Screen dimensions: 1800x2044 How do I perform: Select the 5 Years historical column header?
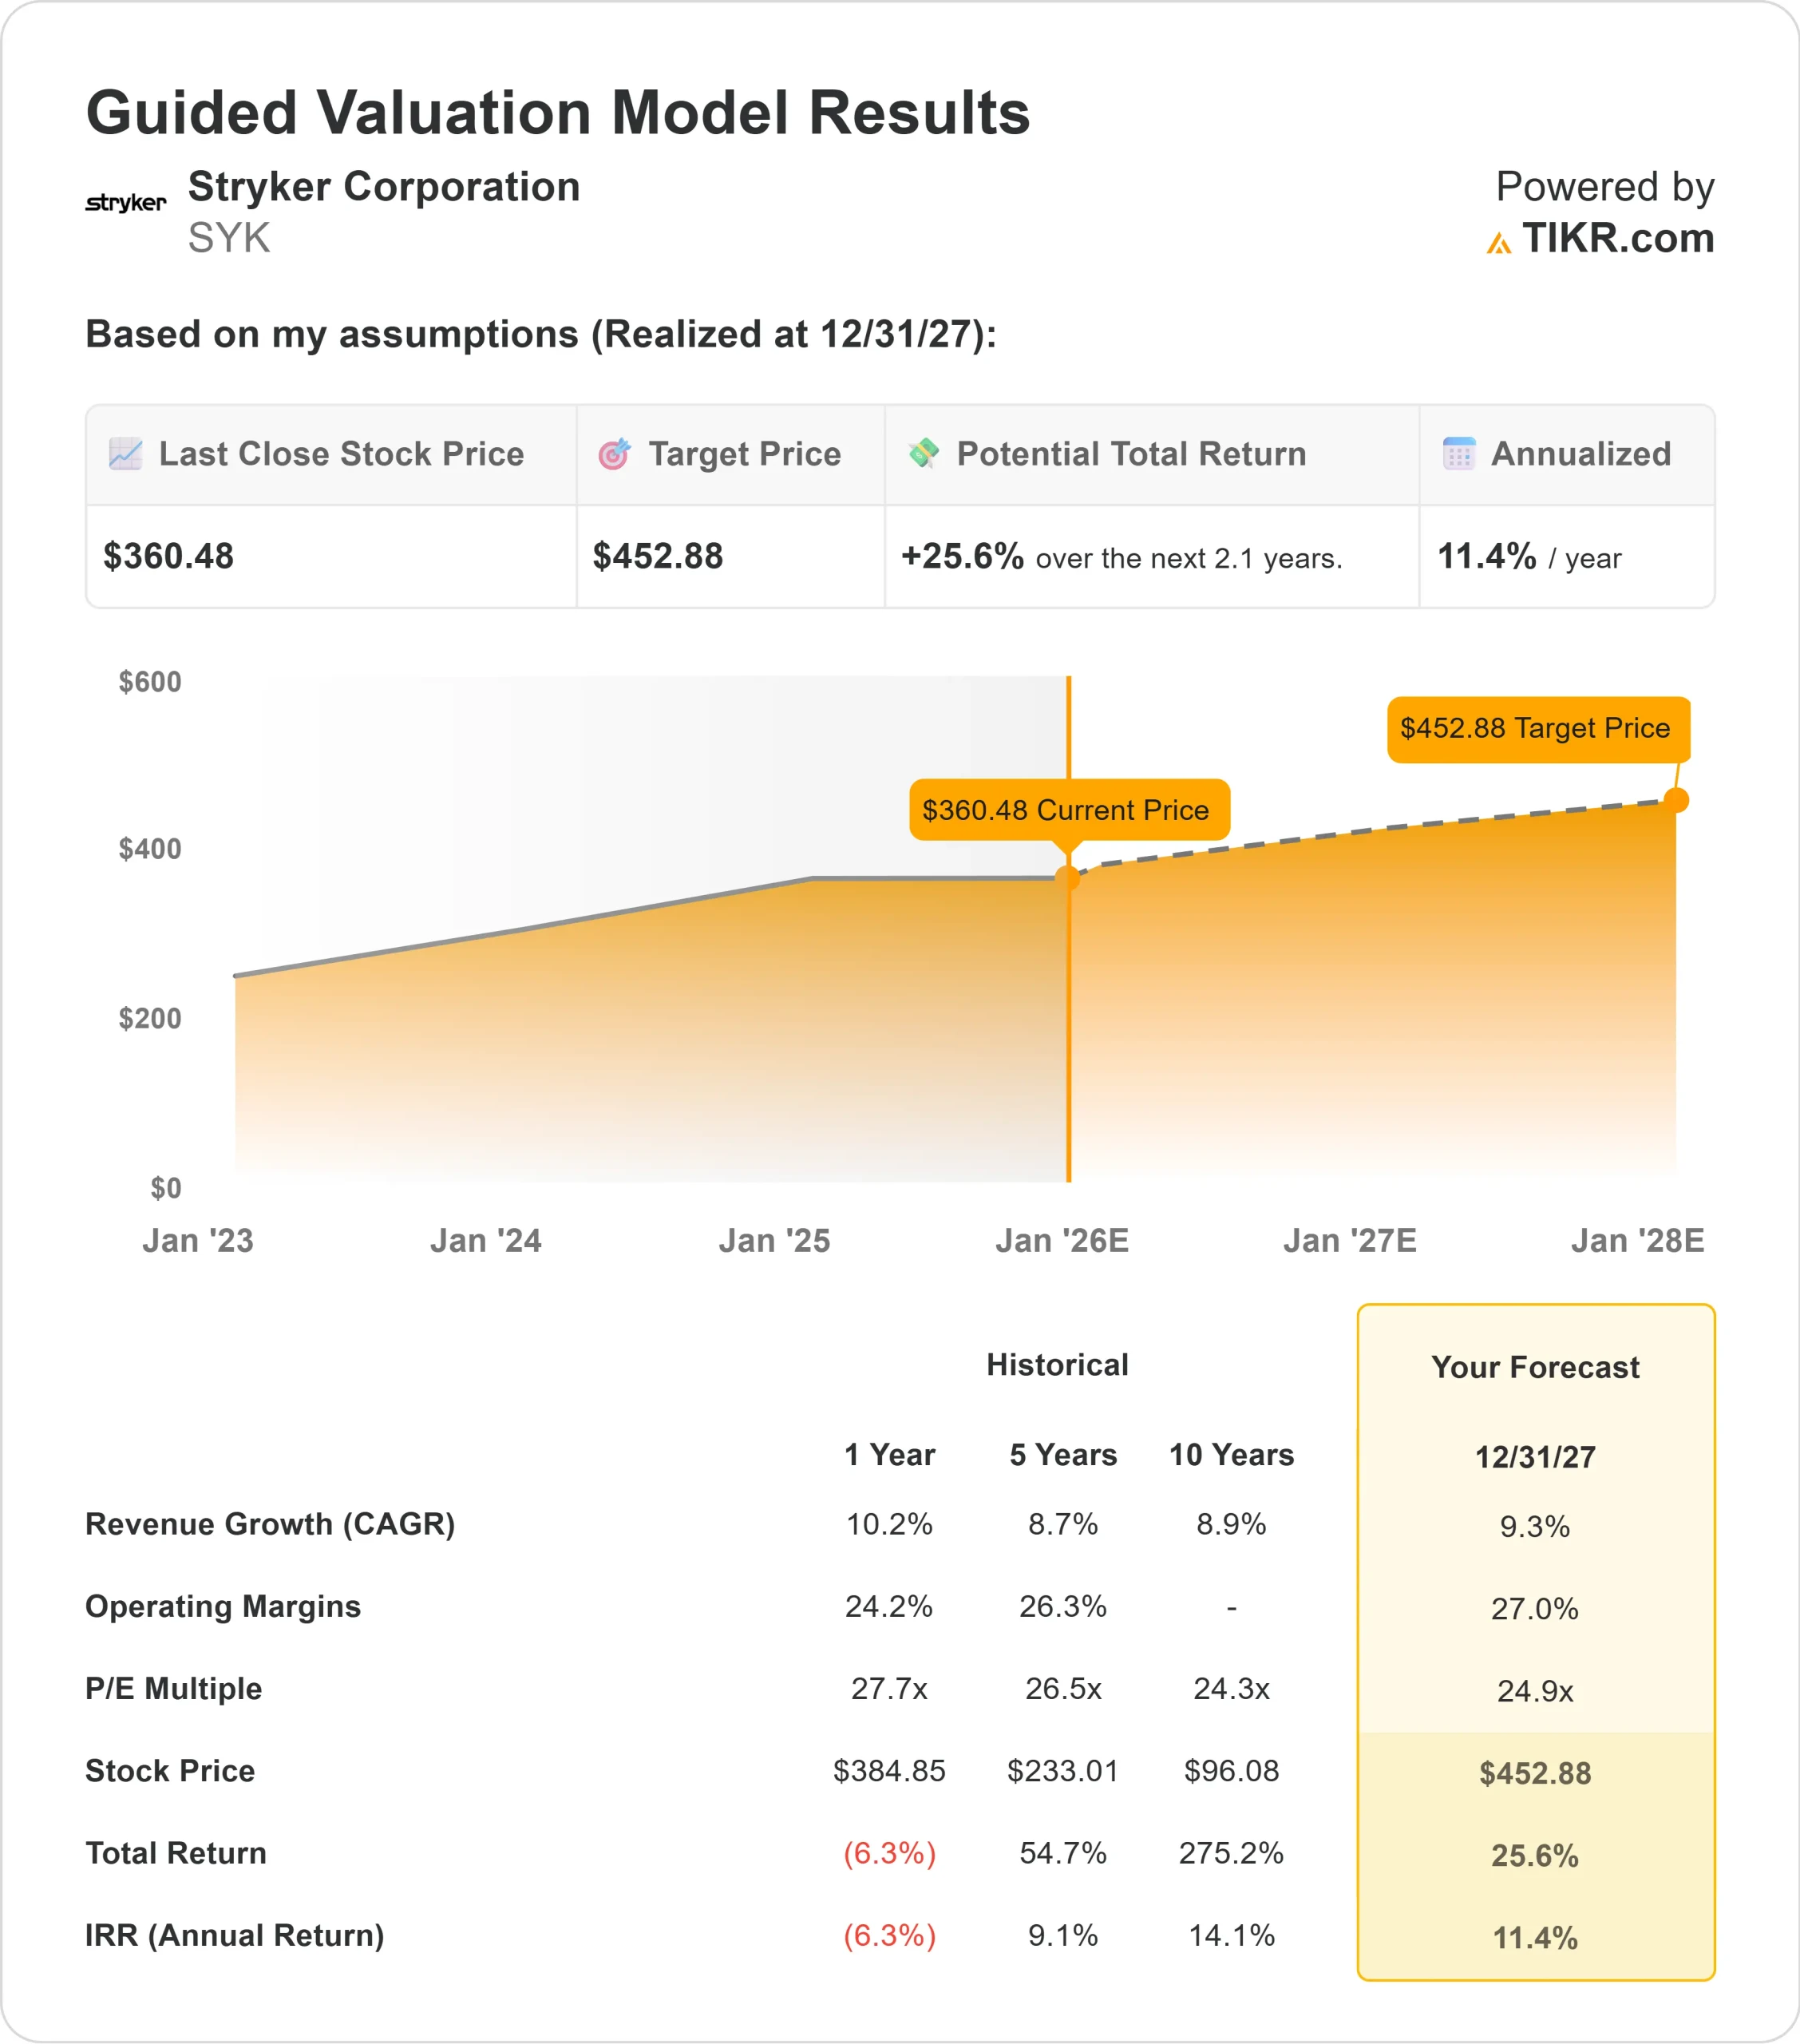pos(1063,1455)
